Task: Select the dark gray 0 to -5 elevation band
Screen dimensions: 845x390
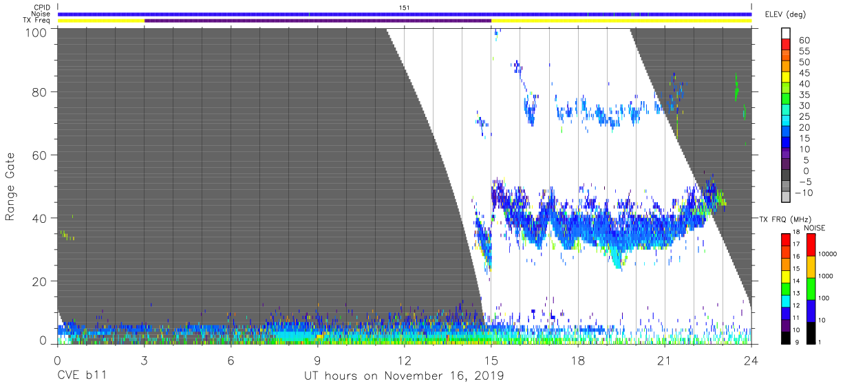Action: click(787, 176)
